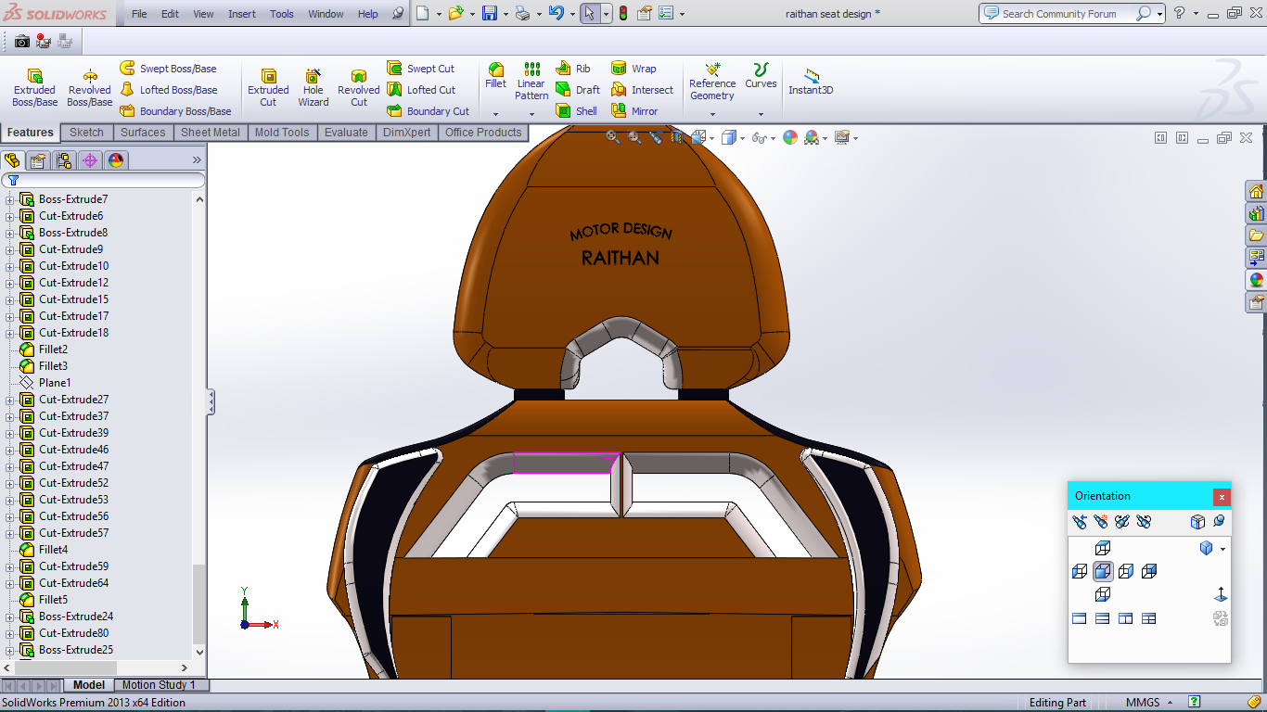Open the ConfigurationManager tab icon
The image size is (1267, 712).
click(x=64, y=160)
